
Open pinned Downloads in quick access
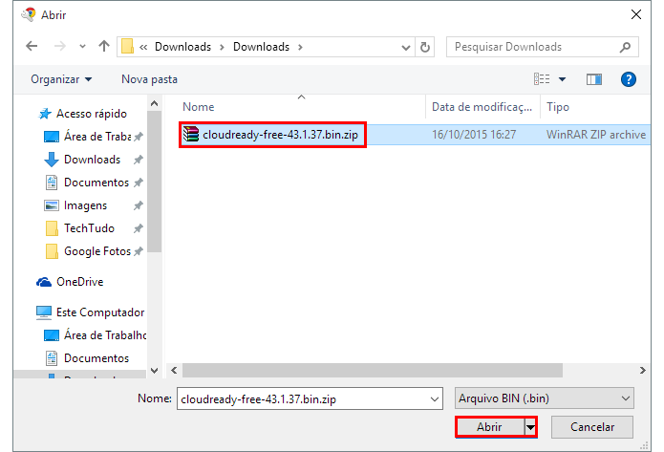pyautogui.click(x=93, y=160)
